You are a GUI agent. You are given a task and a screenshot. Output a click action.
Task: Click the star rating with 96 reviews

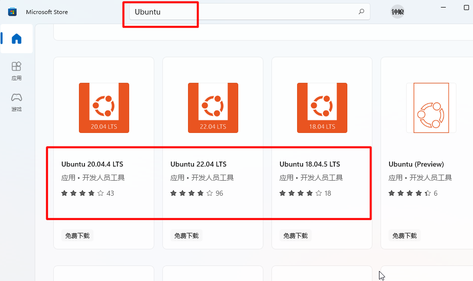point(197,193)
